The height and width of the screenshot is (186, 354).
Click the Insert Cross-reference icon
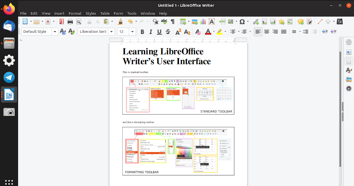point(290,22)
